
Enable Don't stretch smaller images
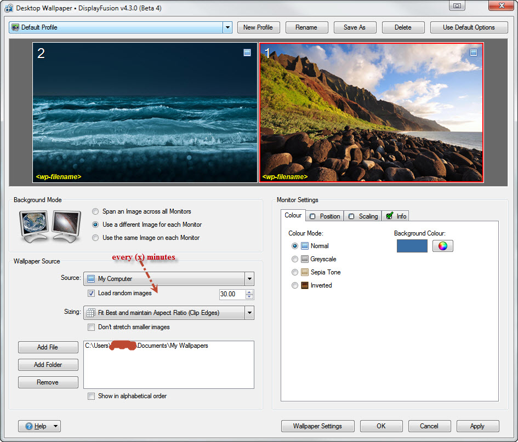point(91,328)
